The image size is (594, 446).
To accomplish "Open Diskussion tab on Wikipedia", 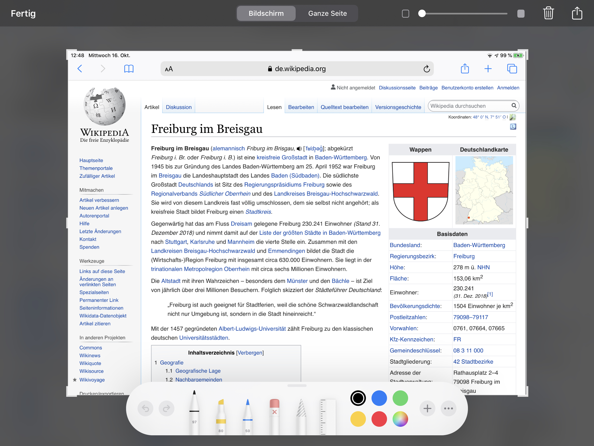I will (x=179, y=107).
